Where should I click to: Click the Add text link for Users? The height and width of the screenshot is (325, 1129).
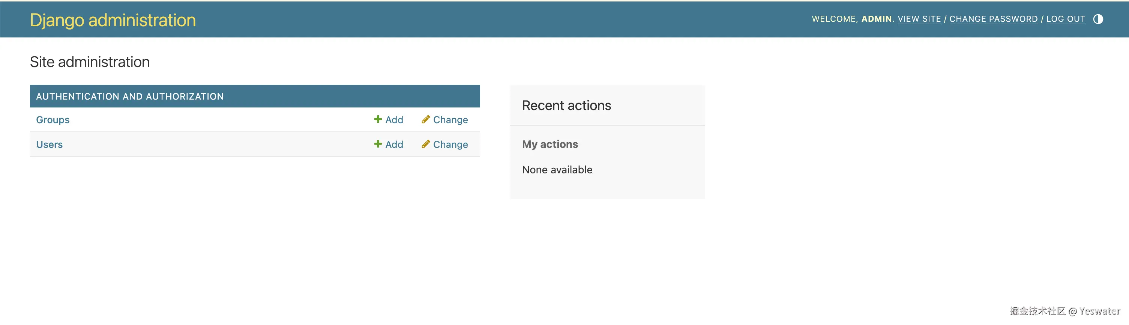point(394,145)
